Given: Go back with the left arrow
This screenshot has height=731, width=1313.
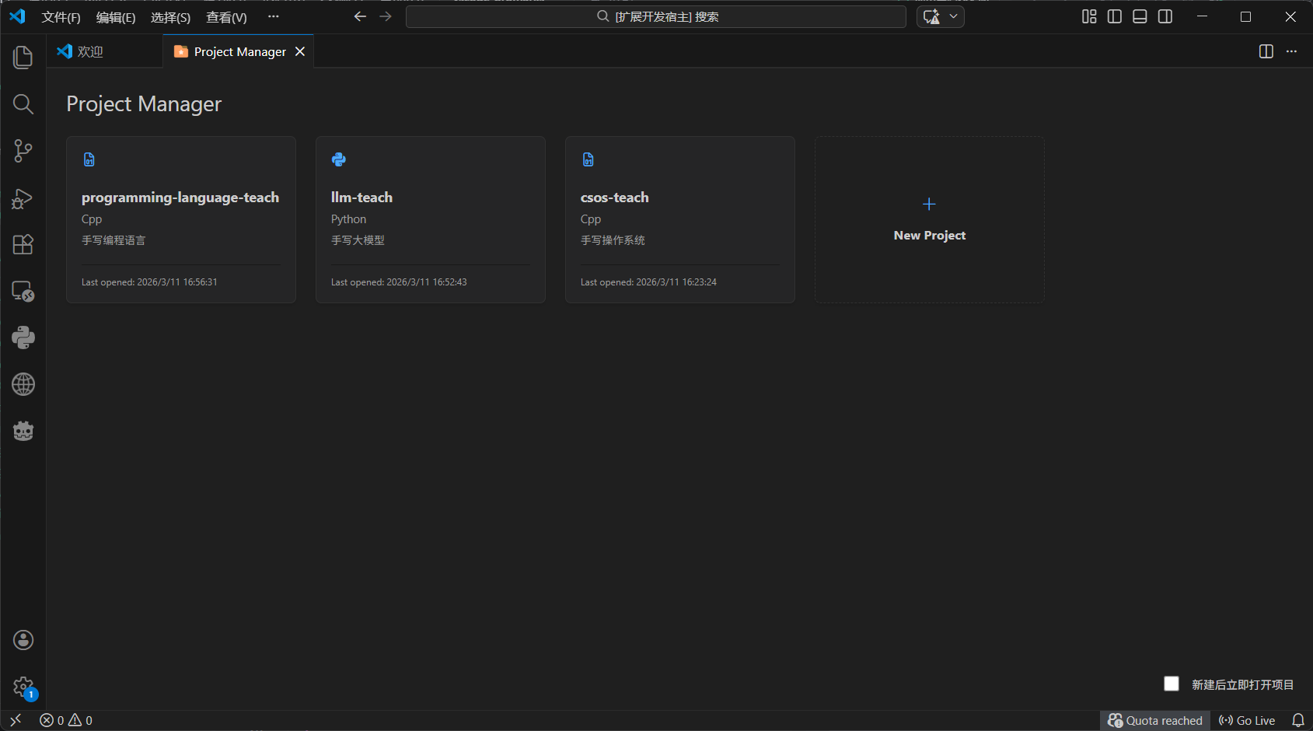Looking at the screenshot, I should point(360,16).
